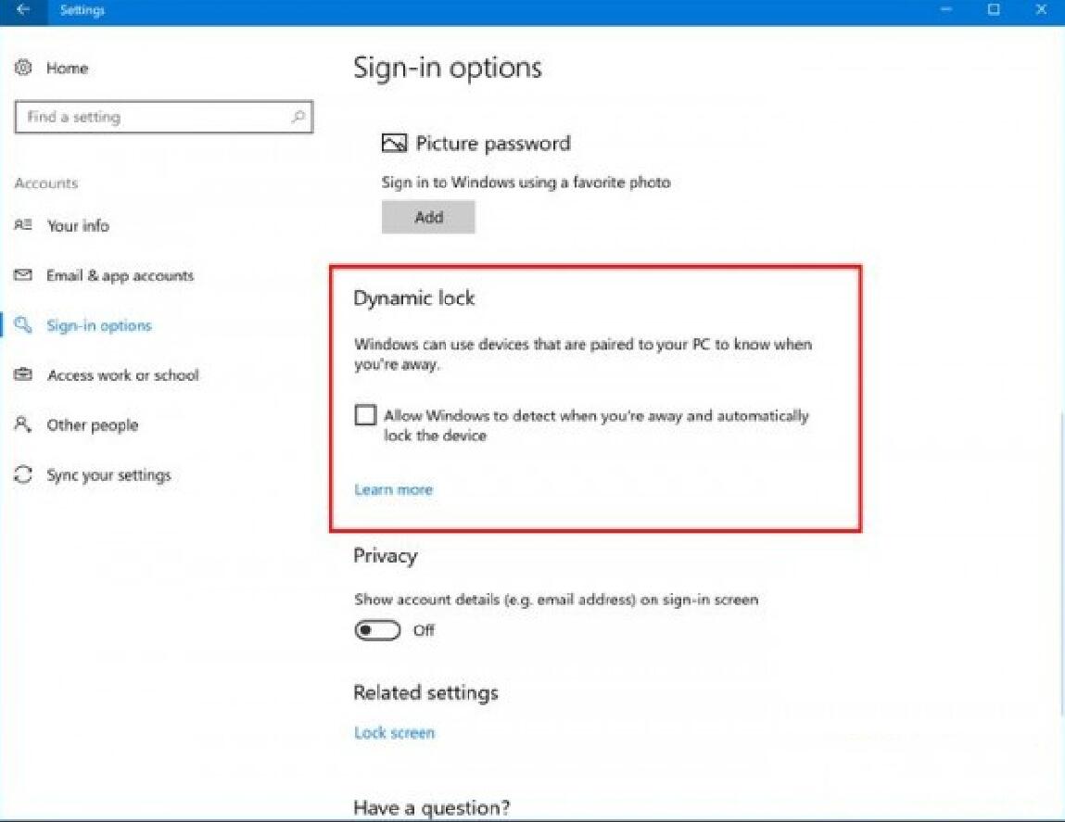
Task: Toggle Show account details switch
Action: [377, 630]
